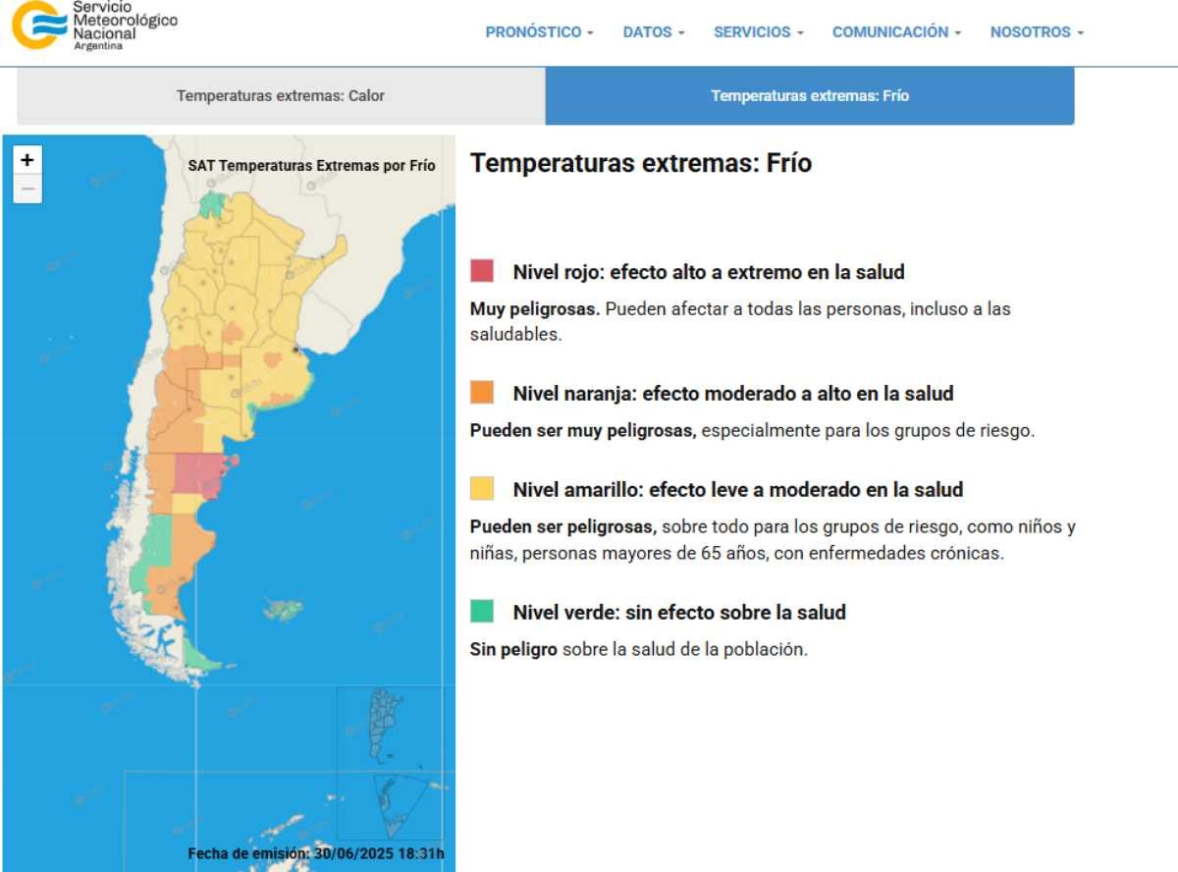Click the red Nivel rojo color swatch

pyautogui.click(x=482, y=271)
